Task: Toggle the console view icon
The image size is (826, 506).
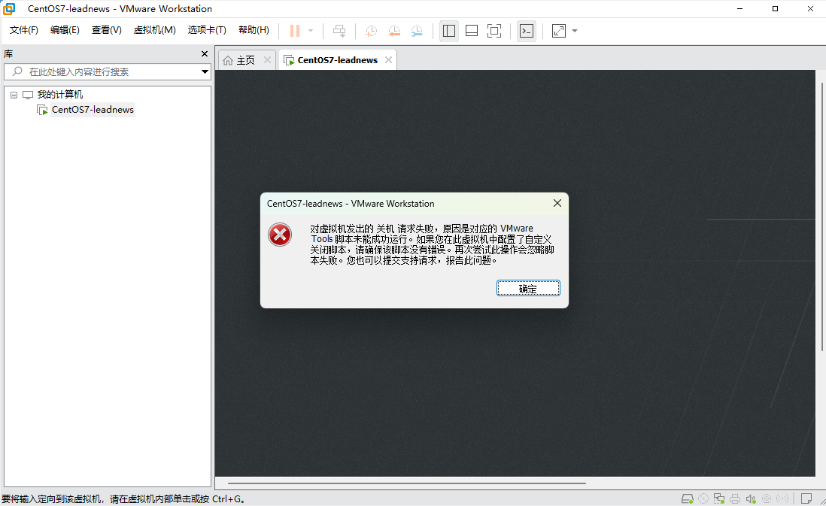Action: click(527, 31)
